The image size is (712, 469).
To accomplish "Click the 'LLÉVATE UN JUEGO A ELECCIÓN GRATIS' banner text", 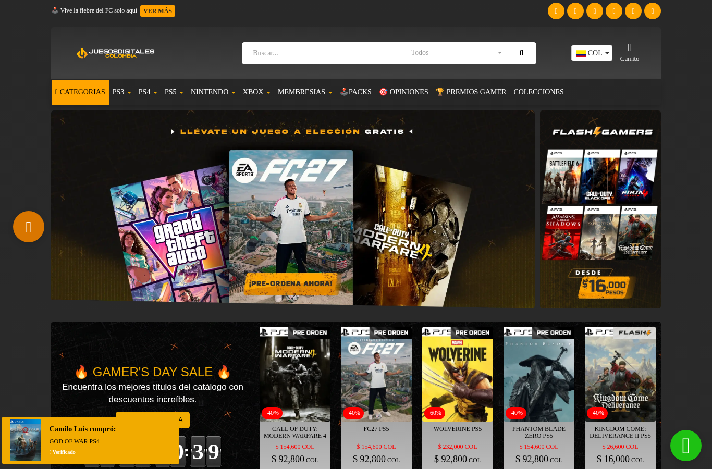I will point(292,132).
